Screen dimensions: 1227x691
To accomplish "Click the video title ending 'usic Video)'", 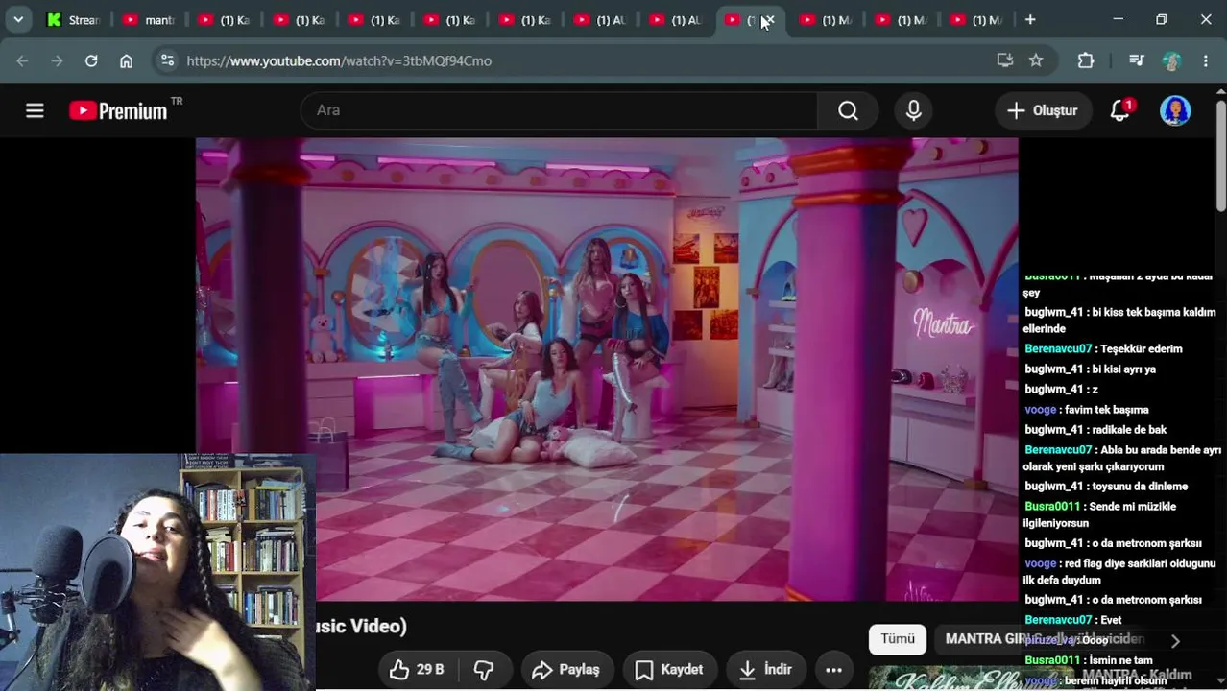I will (361, 626).
